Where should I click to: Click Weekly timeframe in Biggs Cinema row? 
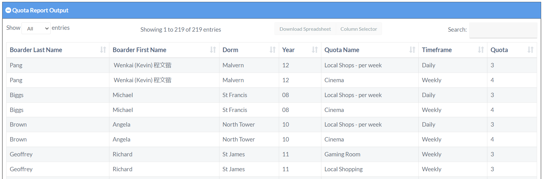click(x=432, y=110)
